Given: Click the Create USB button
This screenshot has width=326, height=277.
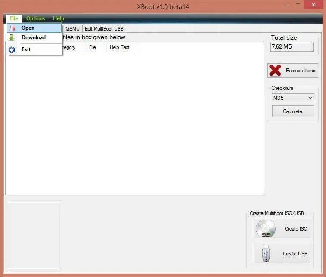Looking at the screenshot, I should pyautogui.click(x=283, y=253).
